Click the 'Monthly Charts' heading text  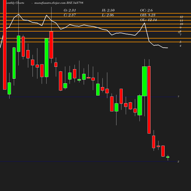[15, 3]
